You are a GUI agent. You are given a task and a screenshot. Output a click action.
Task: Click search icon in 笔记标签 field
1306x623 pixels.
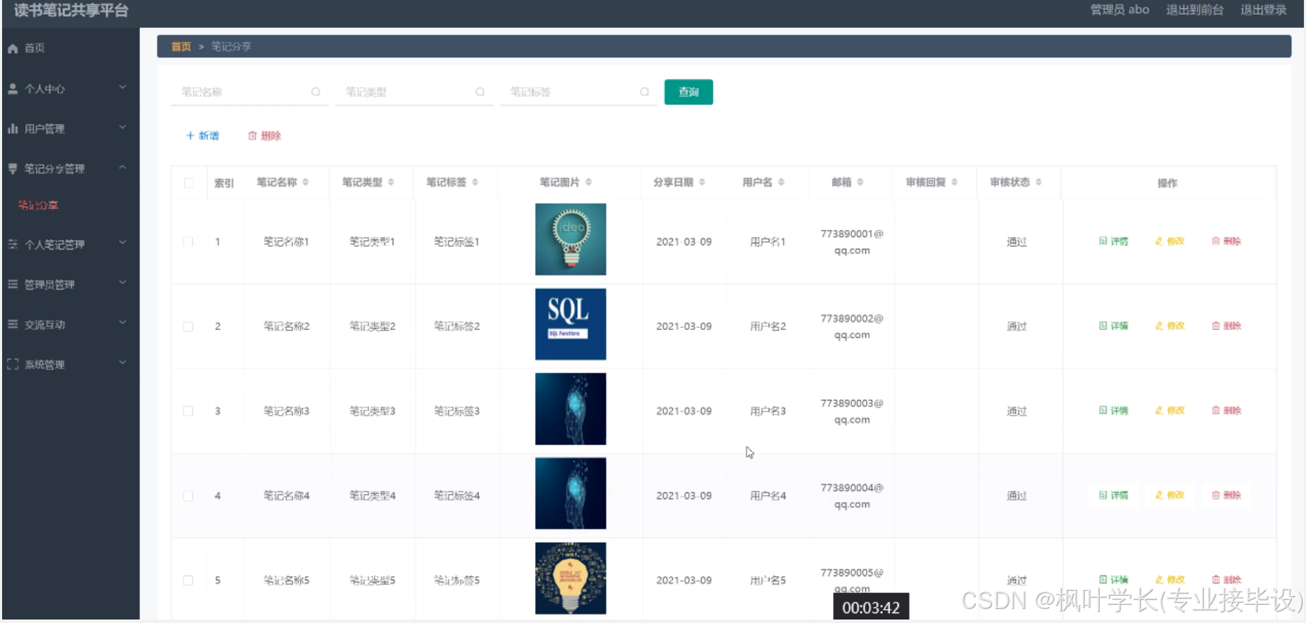coord(644,92)
